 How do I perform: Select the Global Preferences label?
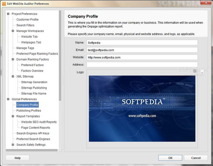(x=24, y=99)
